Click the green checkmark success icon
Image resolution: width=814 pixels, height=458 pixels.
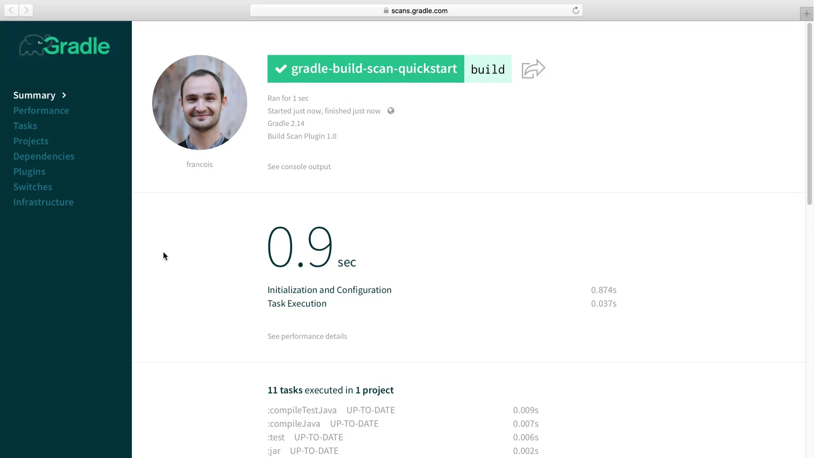281,69
